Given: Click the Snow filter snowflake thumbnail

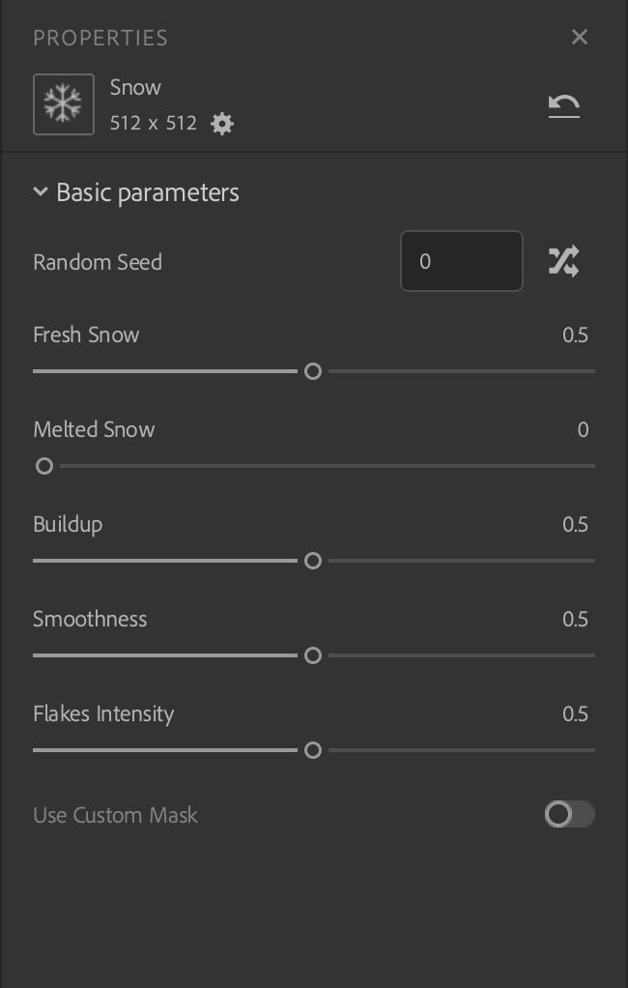Looking at the screenshot, I should click(64, 104).
